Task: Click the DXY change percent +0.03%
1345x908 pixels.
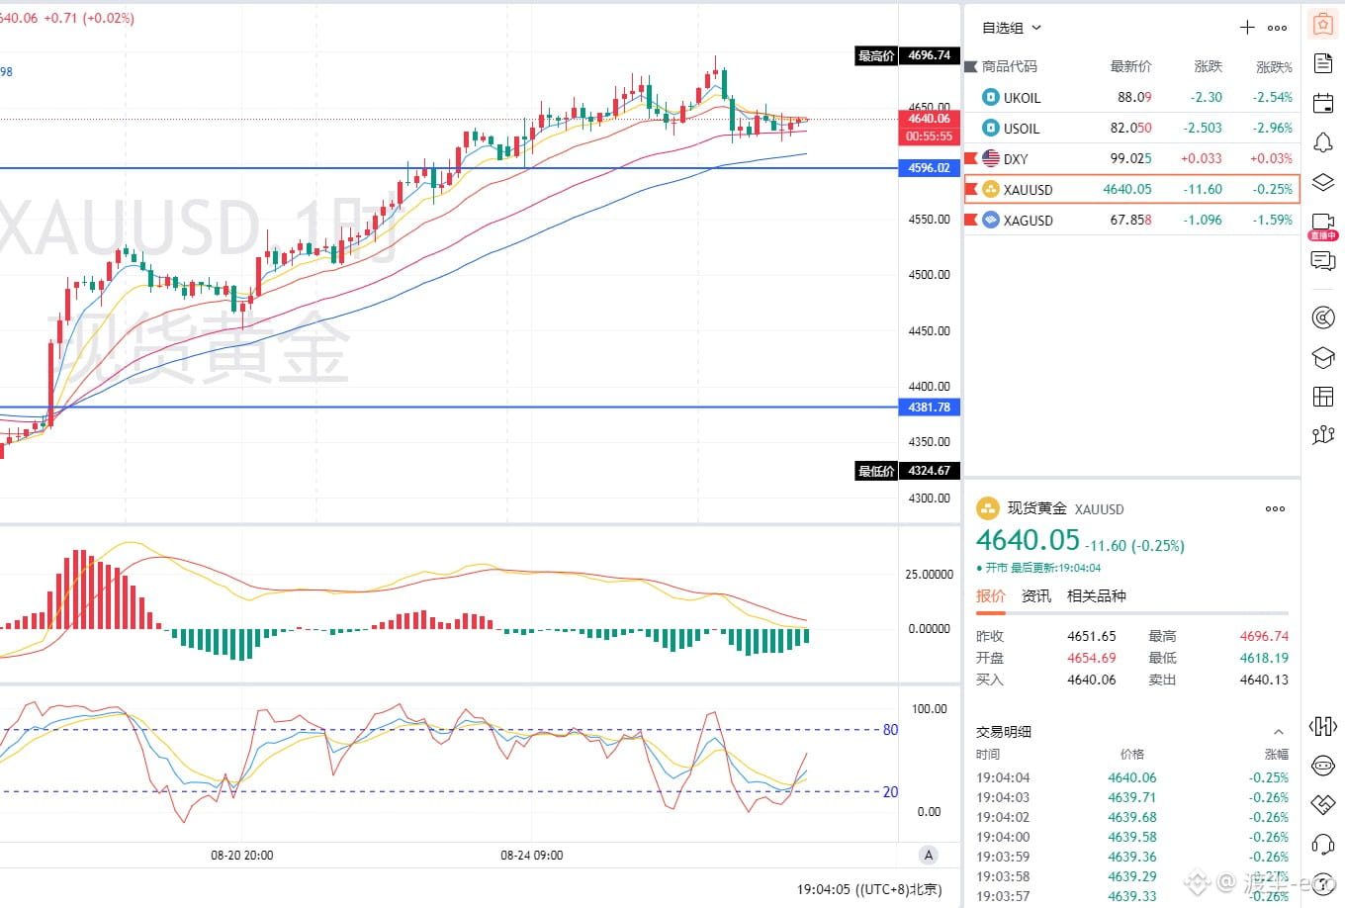Action: pos(1271,158)
